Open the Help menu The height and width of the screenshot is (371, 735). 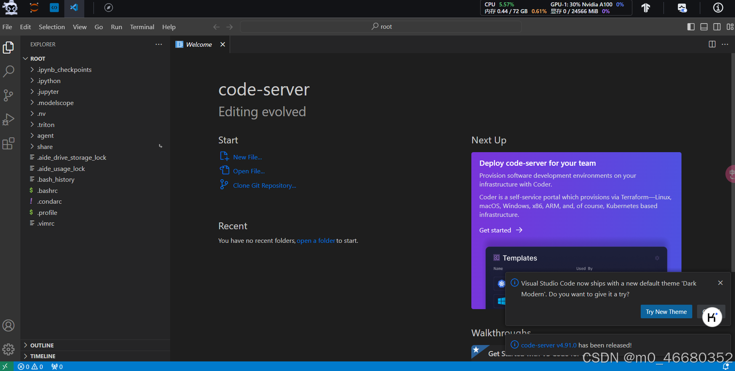[169, 27]
